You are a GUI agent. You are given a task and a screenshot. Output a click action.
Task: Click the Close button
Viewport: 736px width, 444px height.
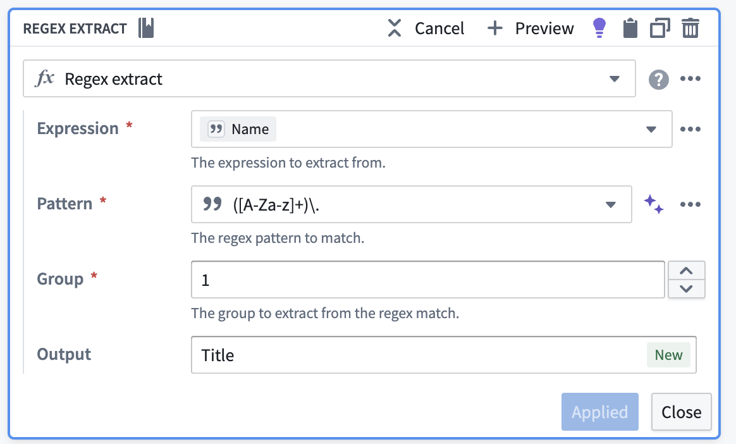681,412
